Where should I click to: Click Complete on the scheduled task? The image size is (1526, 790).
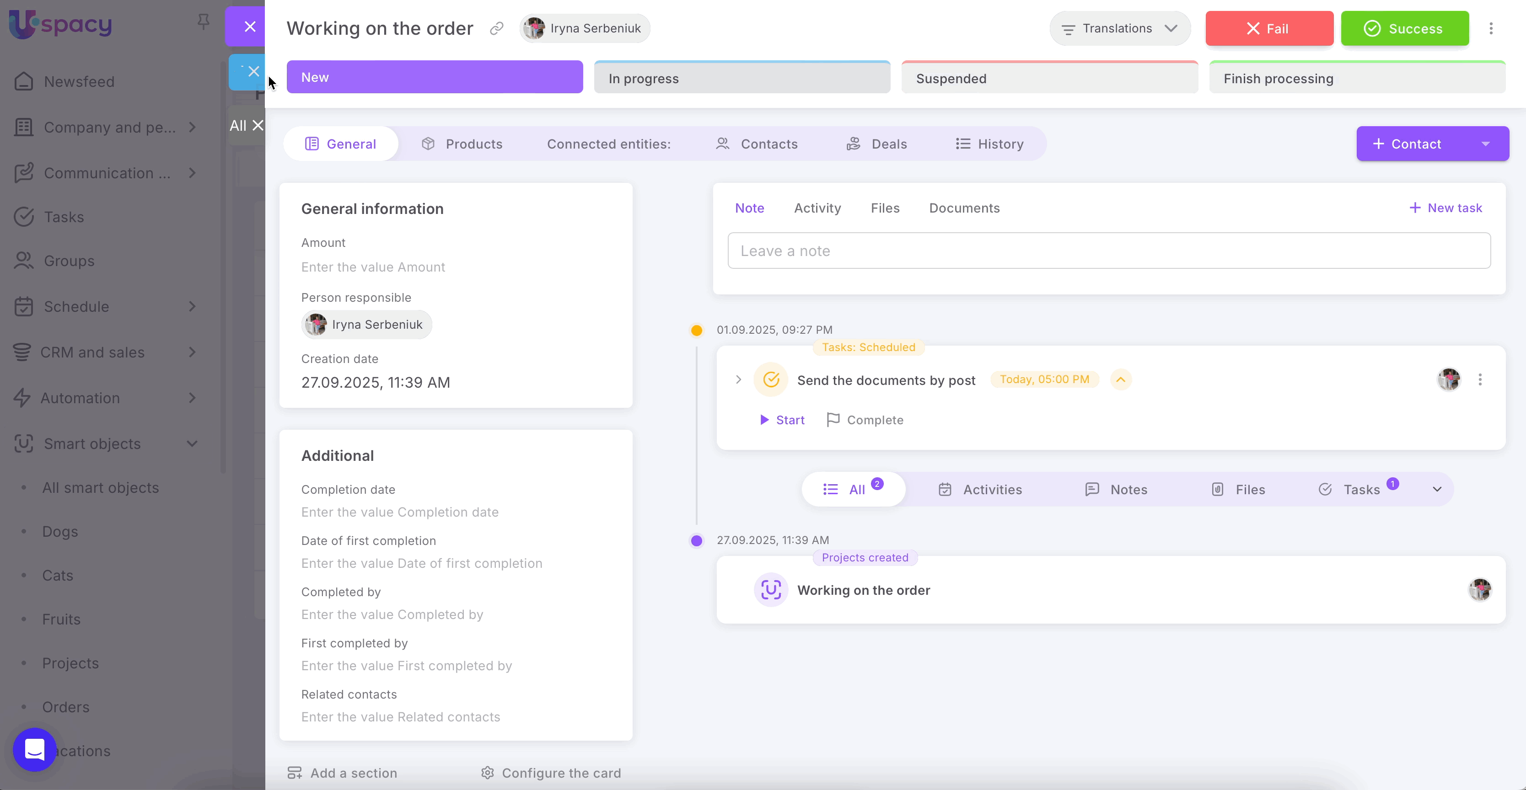(x=864, y=419)
